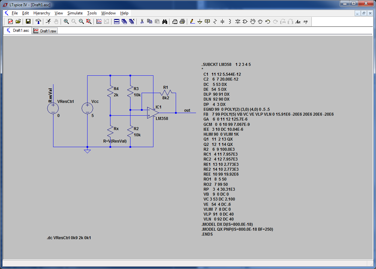This screenshot has height=269, width=376.
Task: Select the Place Capacitor tool
Action: click(222, 22)
